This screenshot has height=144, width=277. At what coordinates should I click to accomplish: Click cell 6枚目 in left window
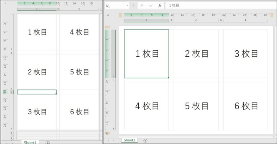pos(79,112)
